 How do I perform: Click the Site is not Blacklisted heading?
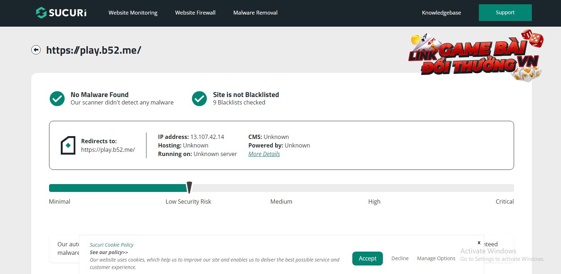(246, 95)
